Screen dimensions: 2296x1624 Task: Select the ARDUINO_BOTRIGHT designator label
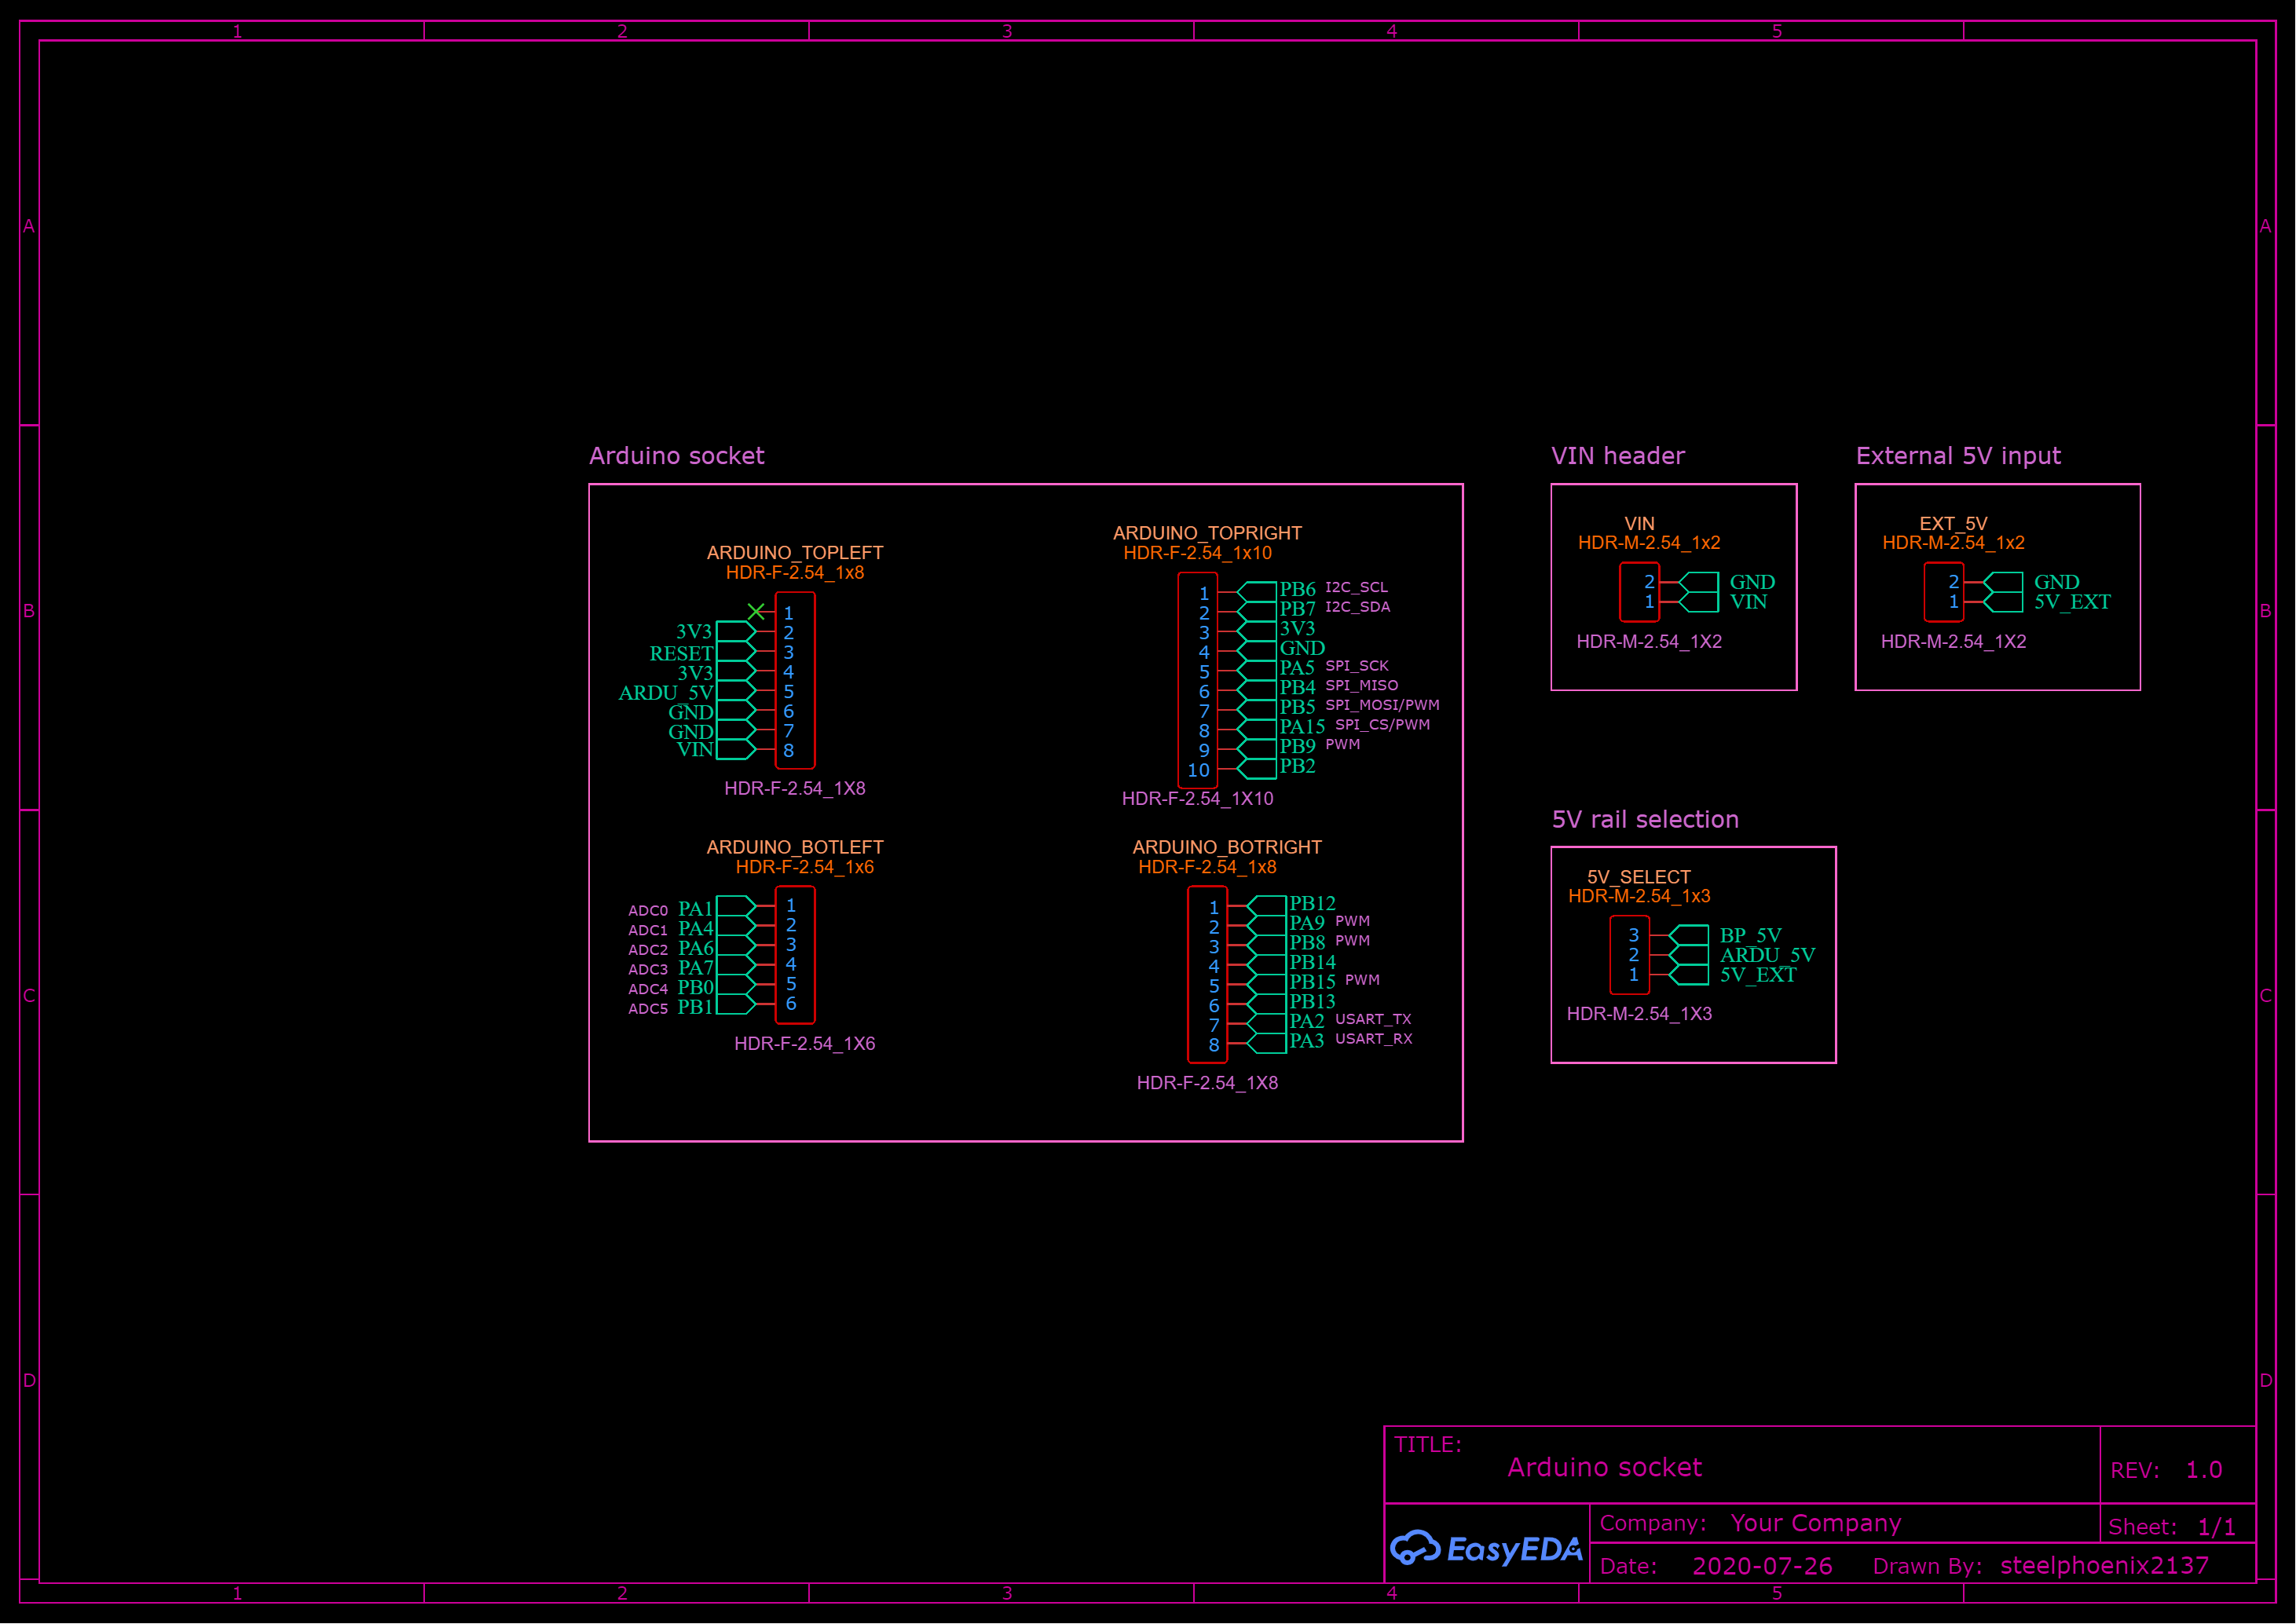[x=1227, y=847]
